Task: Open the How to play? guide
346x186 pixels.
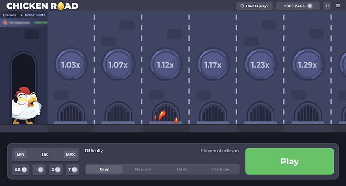Action: (x=255, y=6)
